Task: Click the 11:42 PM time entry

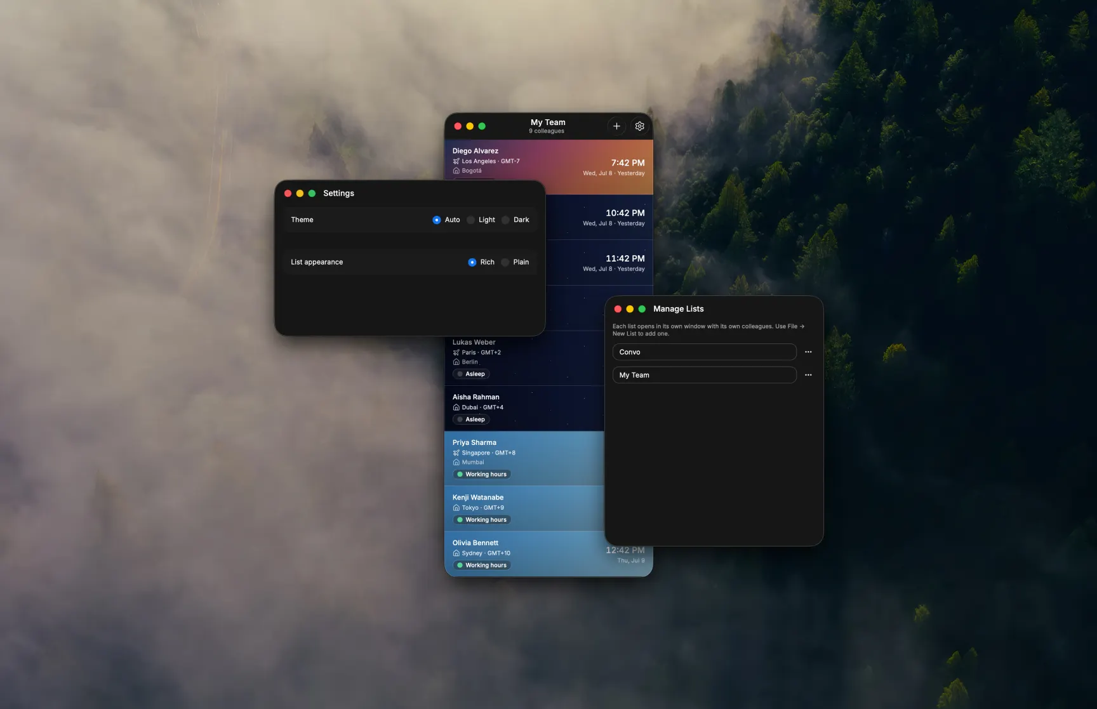Action: tap(625, 259)
